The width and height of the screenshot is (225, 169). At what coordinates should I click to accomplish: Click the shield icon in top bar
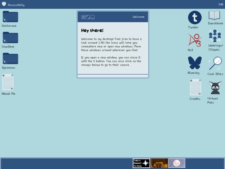click(4, 4)
